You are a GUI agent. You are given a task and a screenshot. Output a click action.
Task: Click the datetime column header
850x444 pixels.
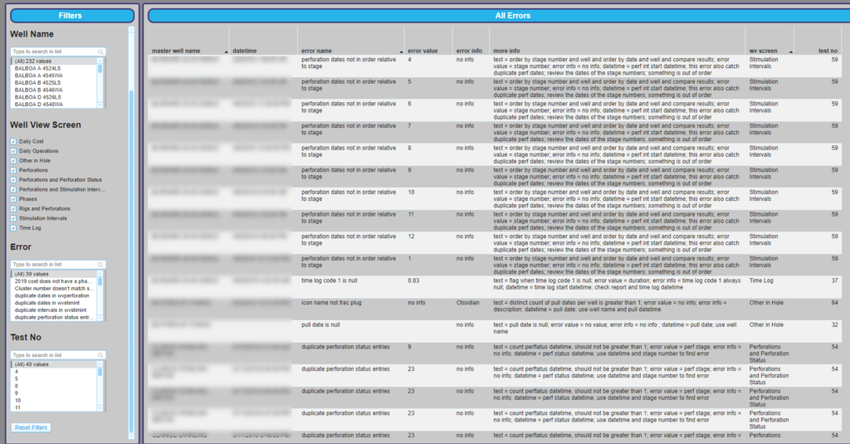245,51
